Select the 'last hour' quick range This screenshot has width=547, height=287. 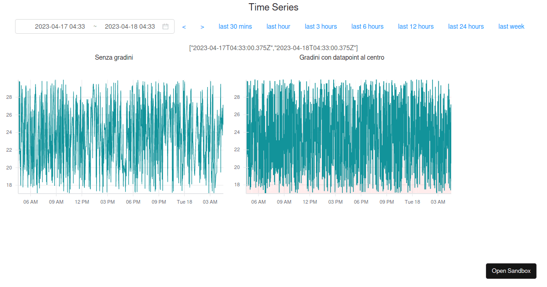[x=278, y=26]
